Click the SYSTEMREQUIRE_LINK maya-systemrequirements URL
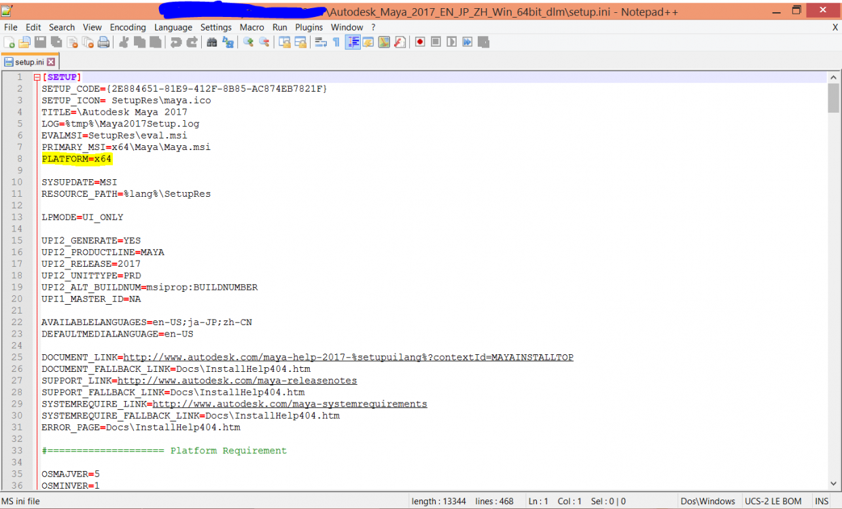Image resolution: width=842 pixels, height=509 pixels. 290,404
